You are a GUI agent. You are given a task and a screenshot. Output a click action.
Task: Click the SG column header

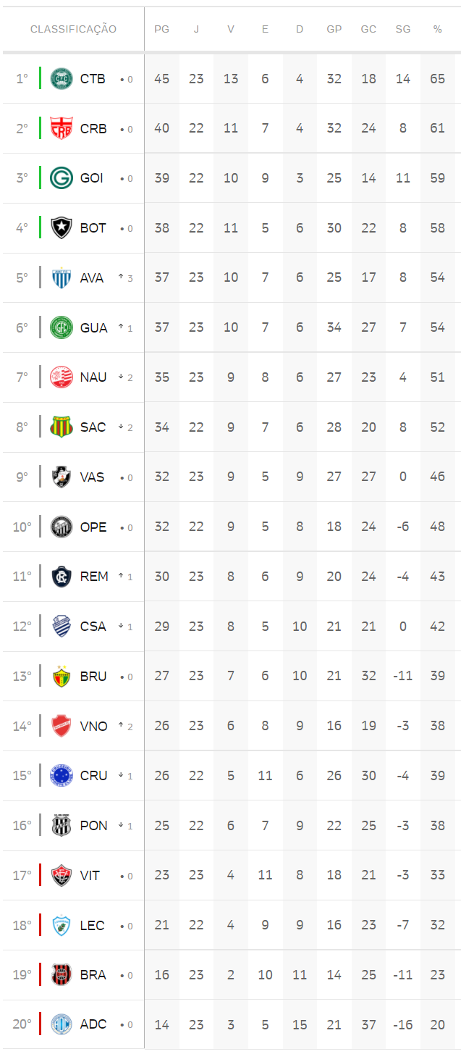tap(403, 29)
